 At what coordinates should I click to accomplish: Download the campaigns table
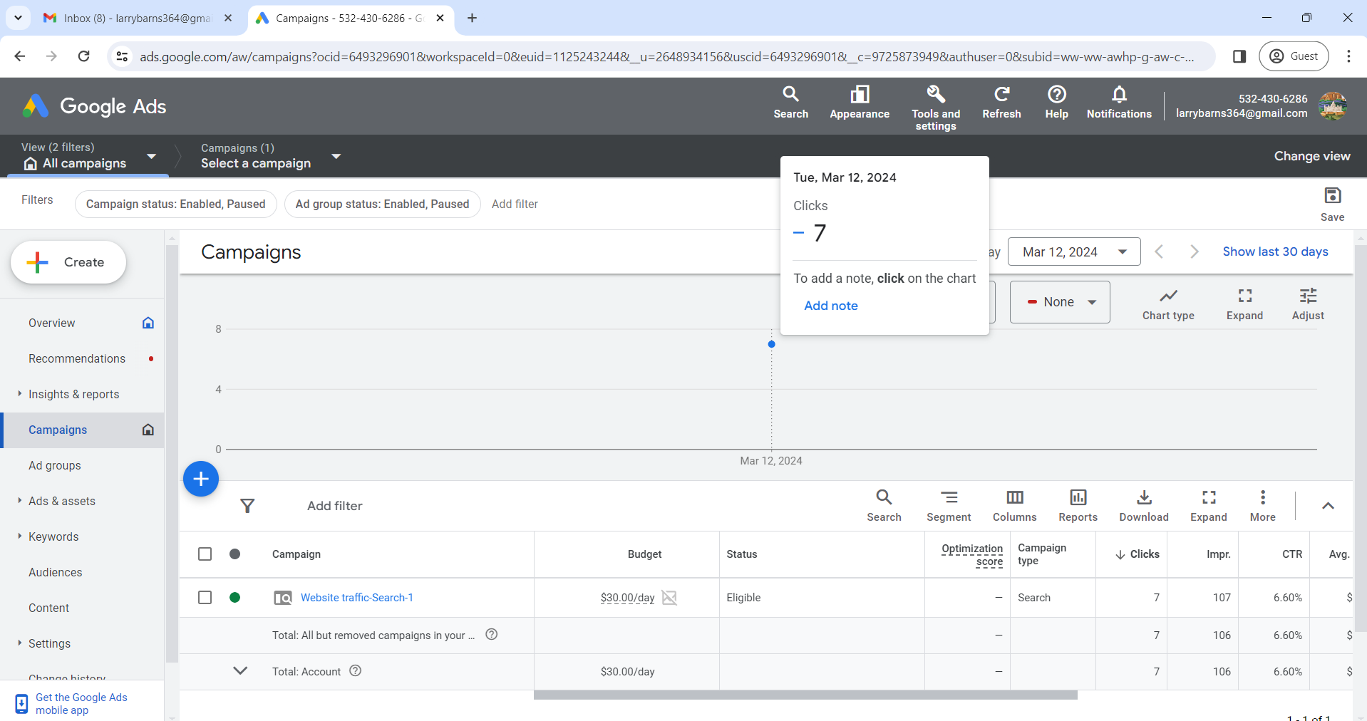click(1143, 506)
